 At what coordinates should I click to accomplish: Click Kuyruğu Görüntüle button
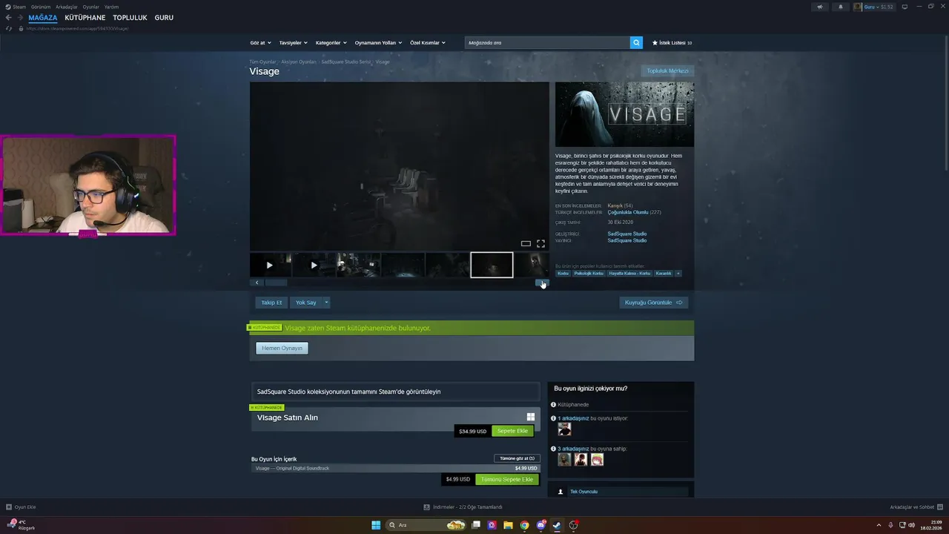653,303
